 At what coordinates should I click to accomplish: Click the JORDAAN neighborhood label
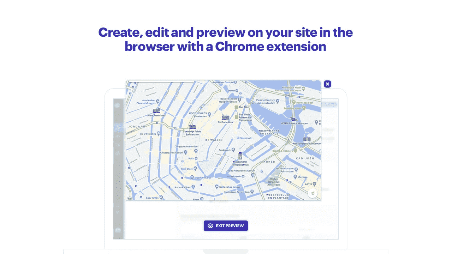[x=136, y=126]
